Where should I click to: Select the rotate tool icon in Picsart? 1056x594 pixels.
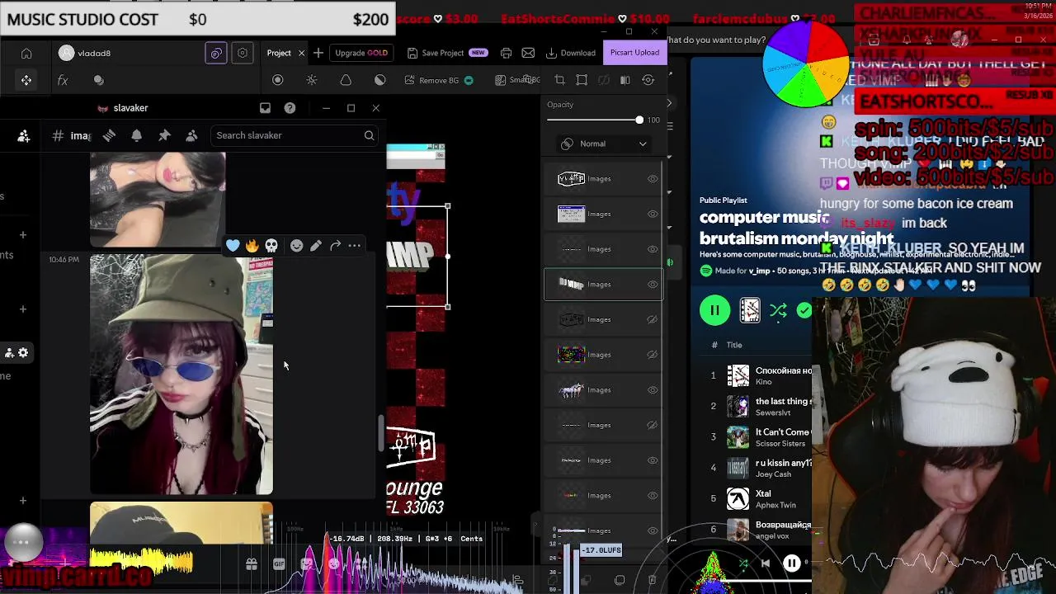click(648, 80)
